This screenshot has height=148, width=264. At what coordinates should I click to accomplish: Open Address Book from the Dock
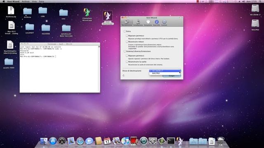(x=98, y=141)
